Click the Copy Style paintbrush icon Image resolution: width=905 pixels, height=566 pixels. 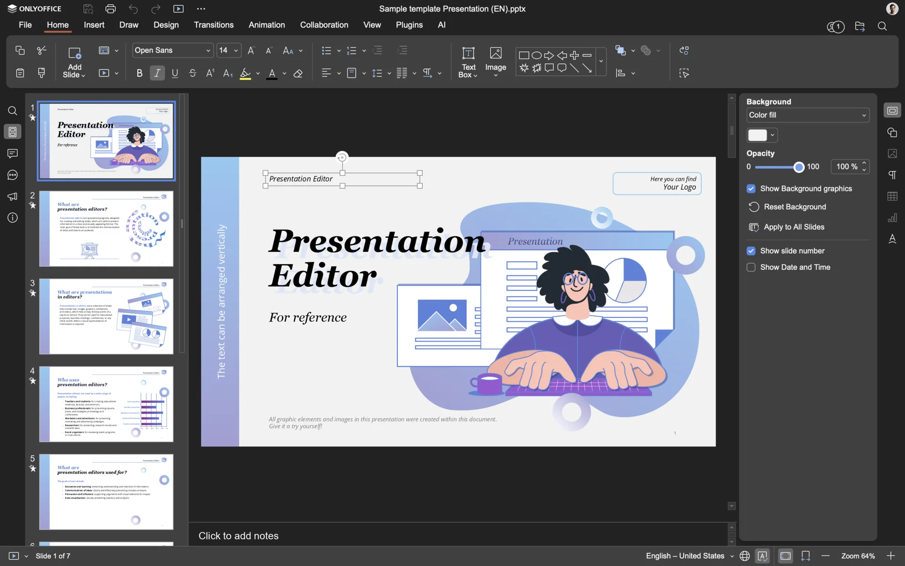(41, 73)
